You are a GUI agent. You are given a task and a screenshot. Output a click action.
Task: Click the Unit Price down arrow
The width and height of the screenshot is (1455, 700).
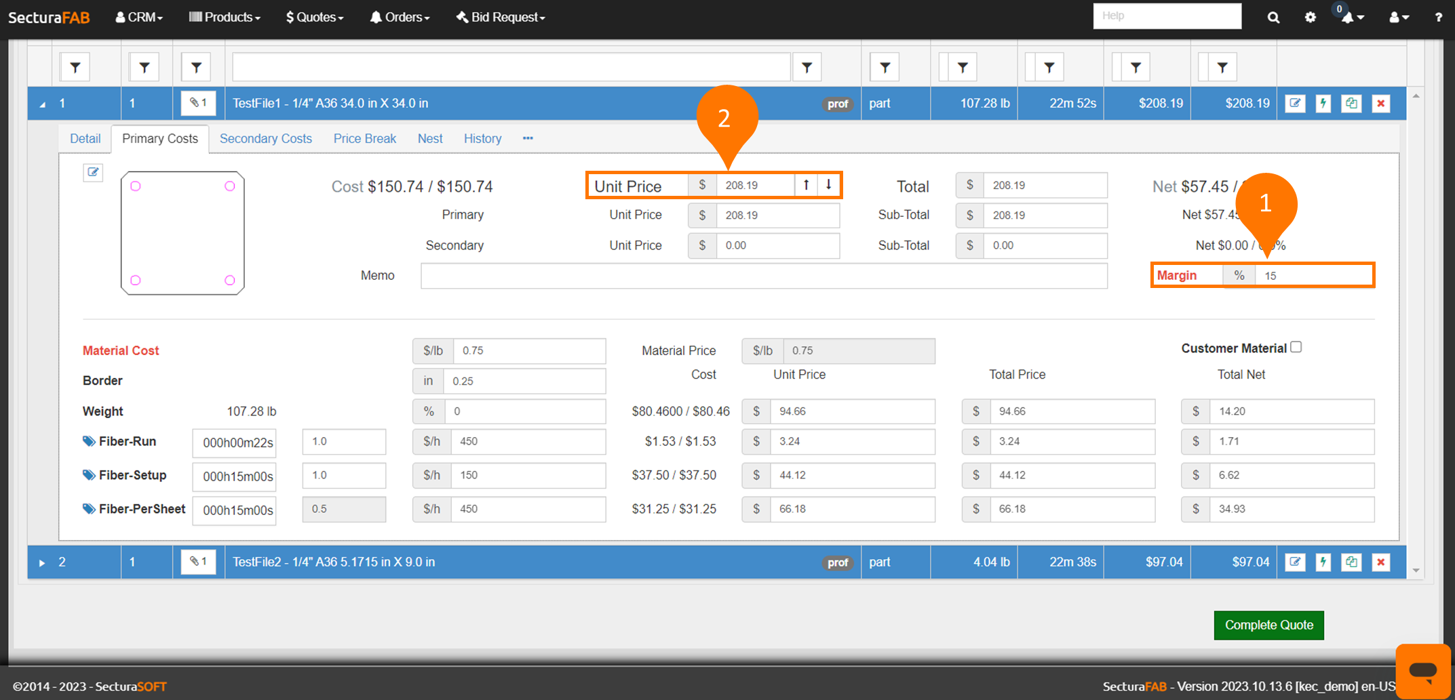point(828,185)
